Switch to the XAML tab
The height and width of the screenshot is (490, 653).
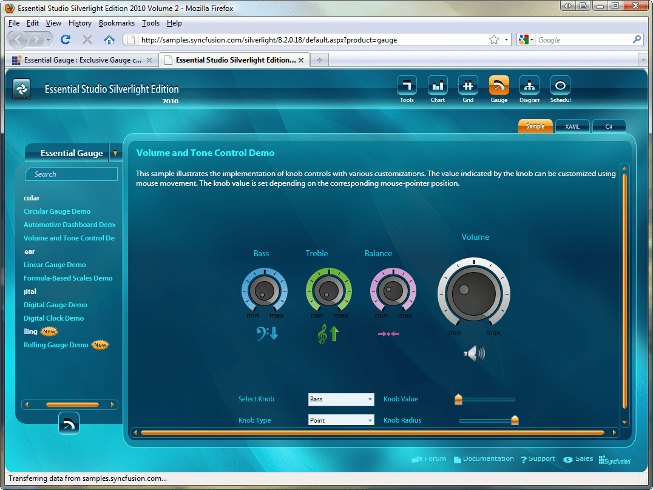click(x=572, y=126)
